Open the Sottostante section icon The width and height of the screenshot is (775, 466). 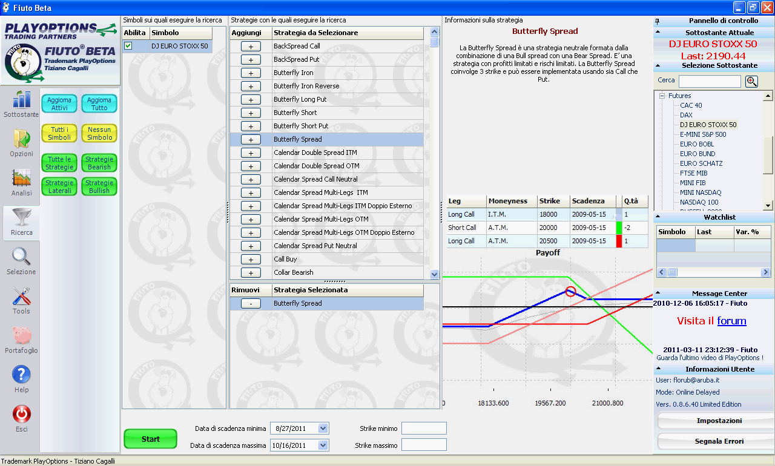click(x=21, y=99)
